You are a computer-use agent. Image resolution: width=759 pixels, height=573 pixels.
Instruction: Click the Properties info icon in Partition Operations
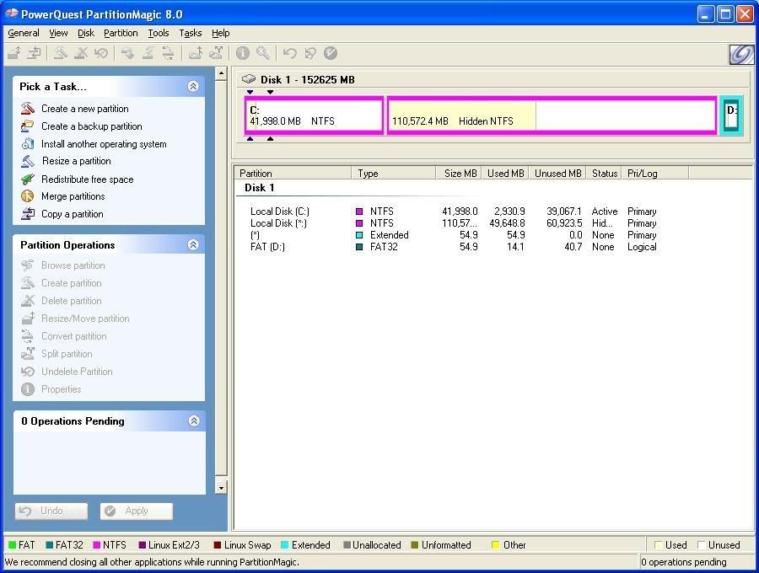click(28, 388)
